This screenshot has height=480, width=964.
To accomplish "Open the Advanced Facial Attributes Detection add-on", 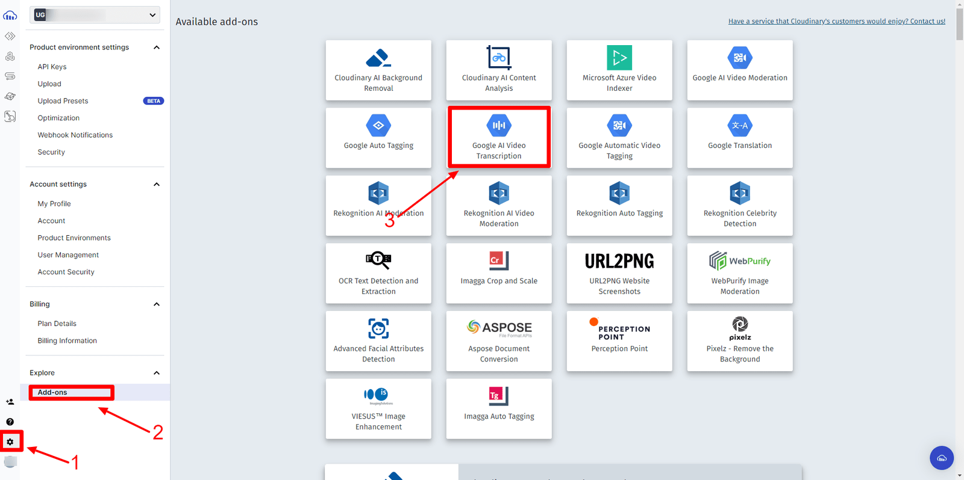I will click(378, 341).
